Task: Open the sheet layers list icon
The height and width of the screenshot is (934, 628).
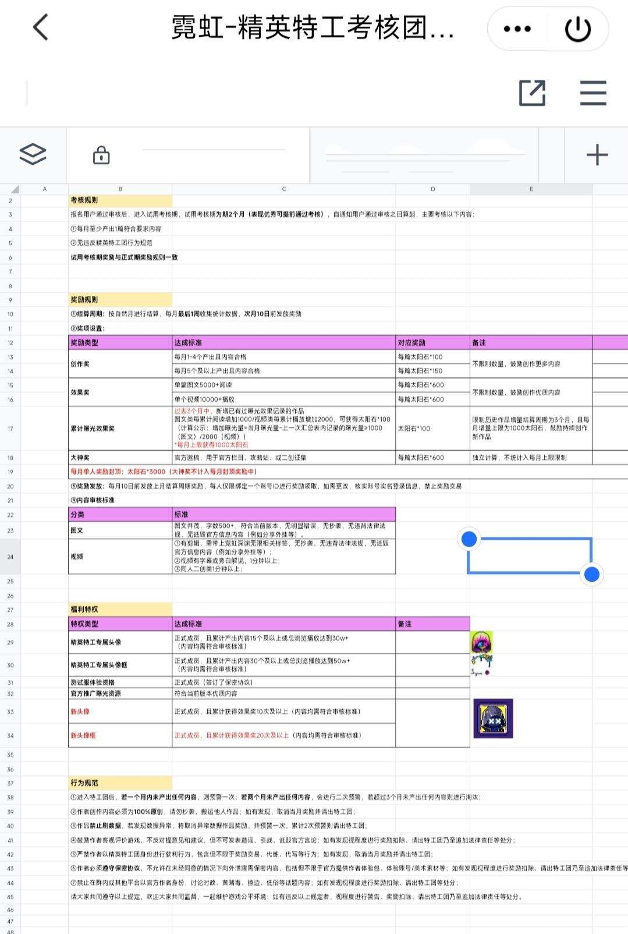Action: 33,154
